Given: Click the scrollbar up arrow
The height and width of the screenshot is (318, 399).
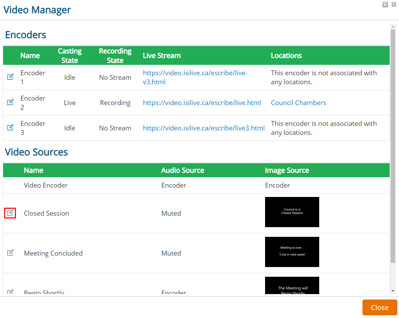Looking at the screenshot, I should 393,26.
